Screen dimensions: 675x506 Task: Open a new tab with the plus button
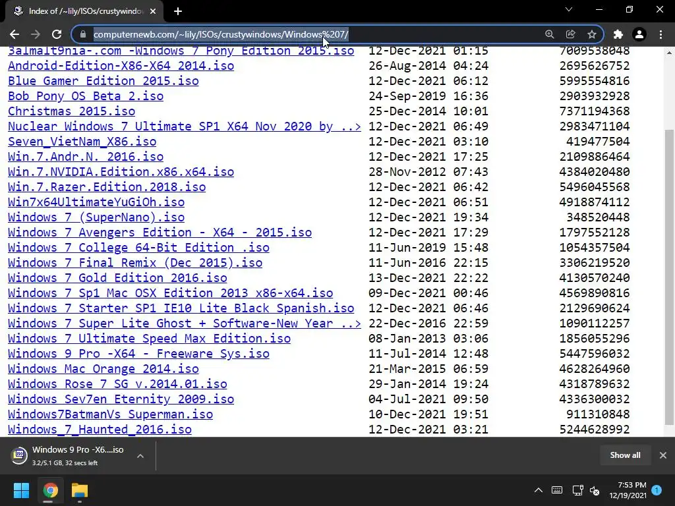[x=178, y=11]
